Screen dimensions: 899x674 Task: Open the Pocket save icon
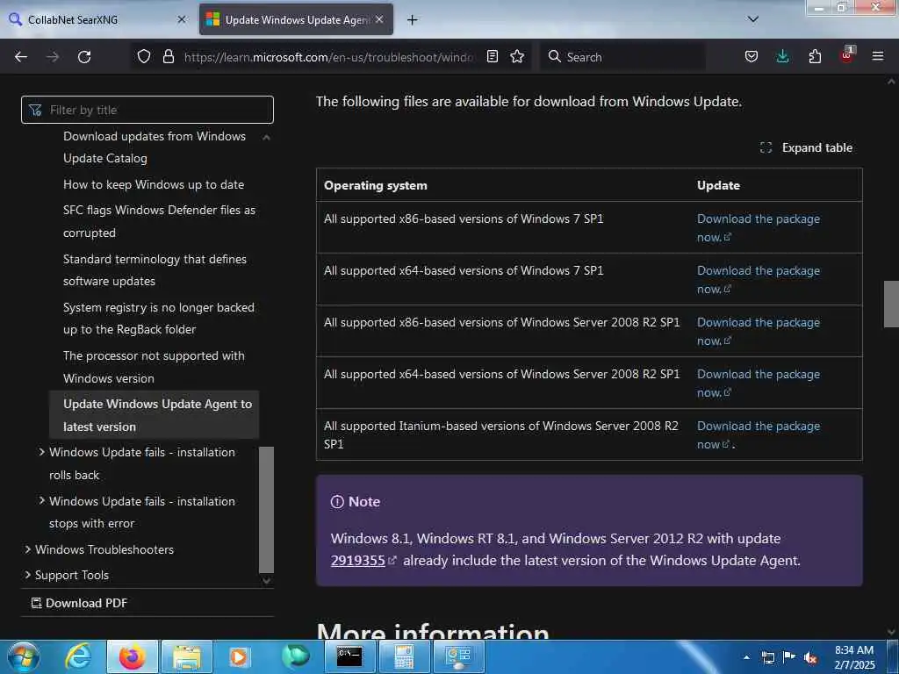click(x=752, y=56)
